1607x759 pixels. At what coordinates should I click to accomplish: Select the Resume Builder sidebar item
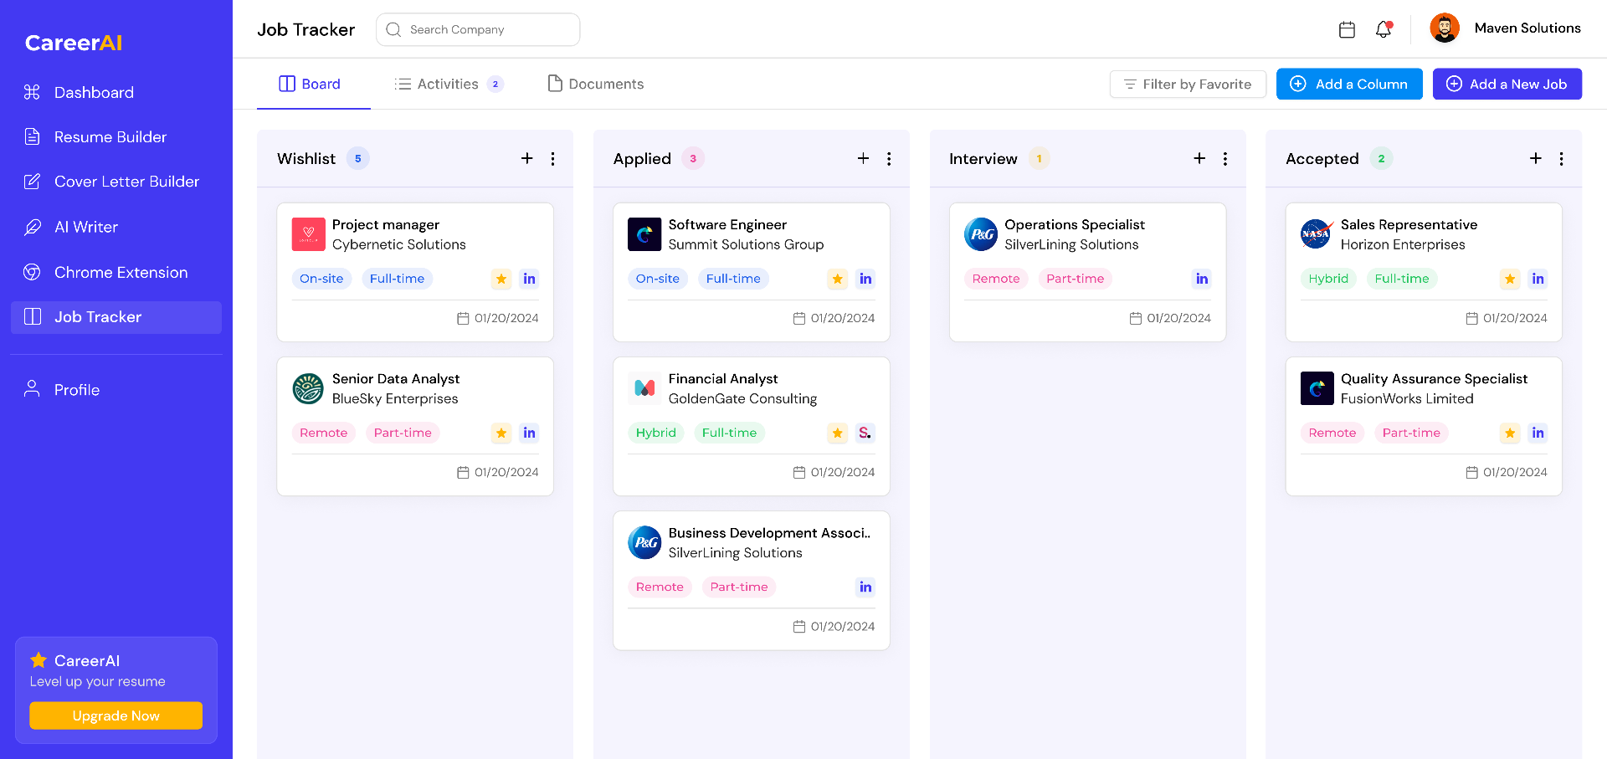110,136
